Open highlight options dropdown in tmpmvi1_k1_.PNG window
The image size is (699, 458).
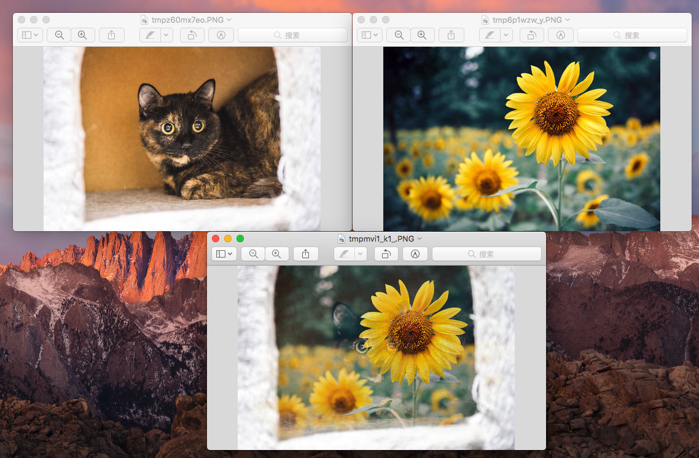[361, 254]
